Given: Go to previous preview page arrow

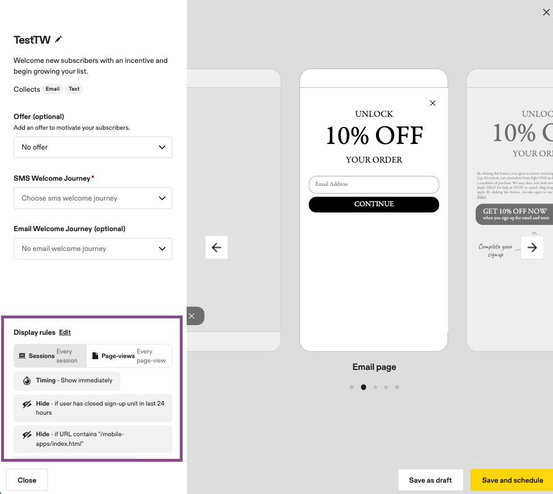Looking at the screenshot, I should pos(217,248).
